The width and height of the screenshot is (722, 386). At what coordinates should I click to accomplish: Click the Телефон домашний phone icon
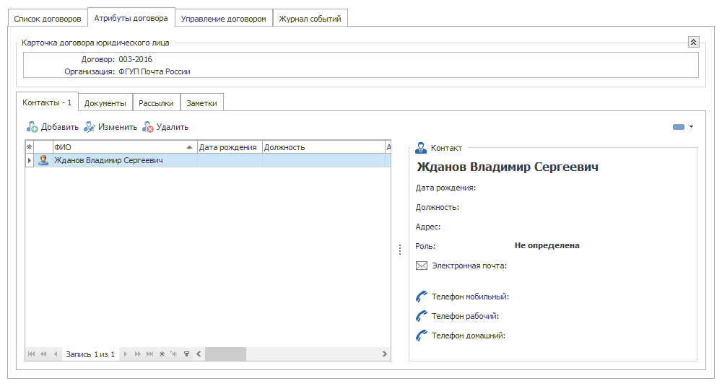tap(422, 335)
